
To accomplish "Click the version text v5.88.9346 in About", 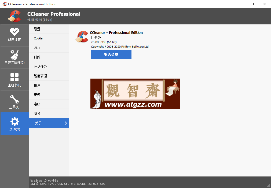I will [104, 42].
